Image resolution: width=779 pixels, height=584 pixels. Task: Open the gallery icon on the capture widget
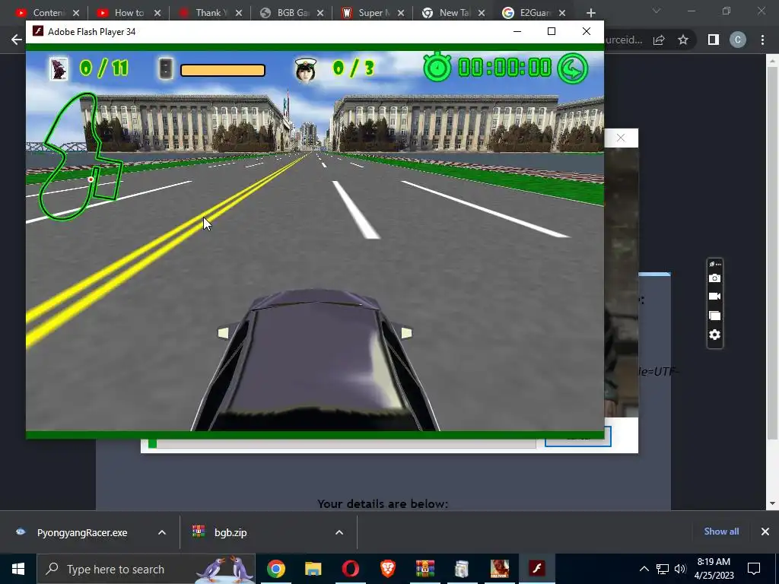714,316
